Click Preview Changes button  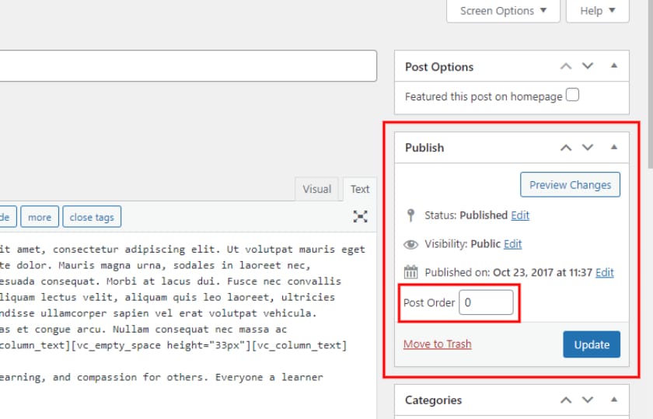click(x=570, y=185)
